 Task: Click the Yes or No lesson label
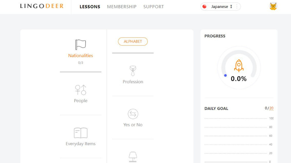pos(133,125)
